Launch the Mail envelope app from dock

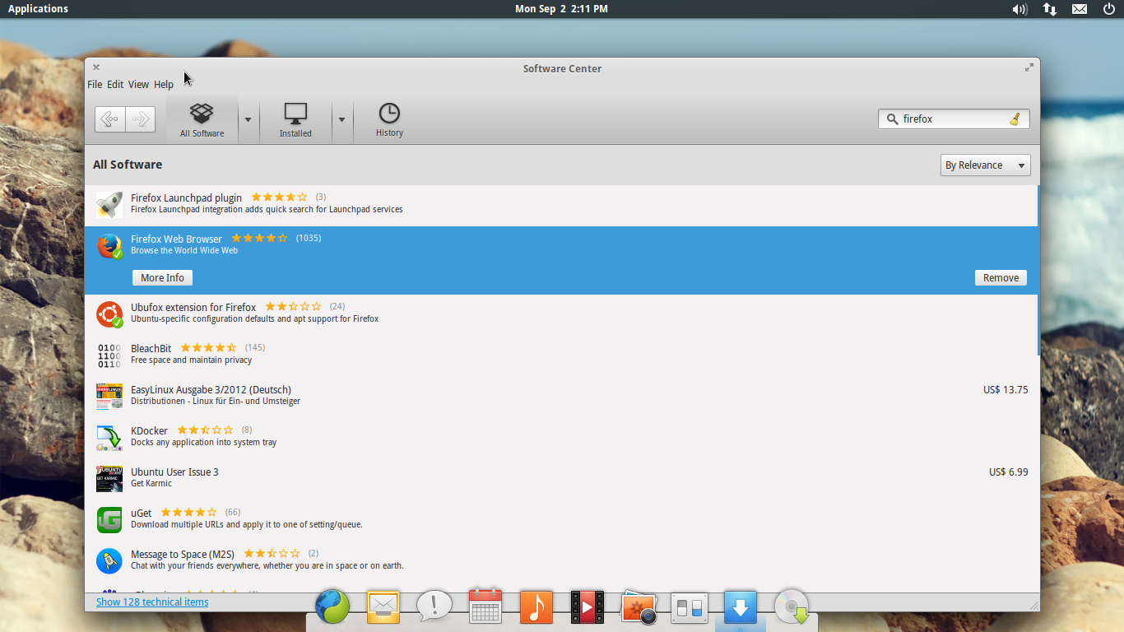383,607
